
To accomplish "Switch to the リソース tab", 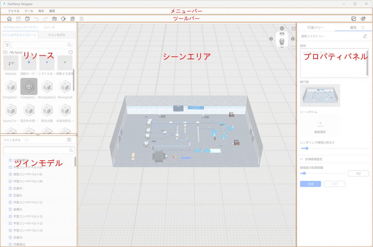I will [49, 27].
